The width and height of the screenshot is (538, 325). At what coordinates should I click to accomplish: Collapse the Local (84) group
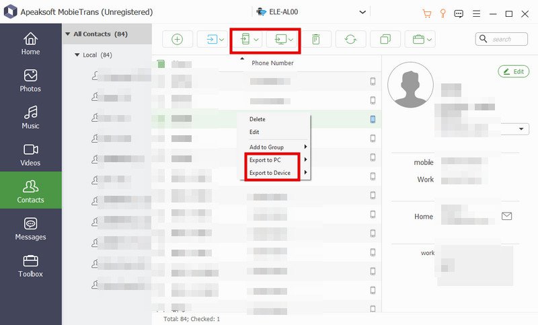(x=77, y=55)
